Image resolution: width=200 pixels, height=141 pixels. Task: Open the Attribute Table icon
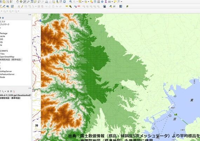pyautogui.click(x=95, y=2)
